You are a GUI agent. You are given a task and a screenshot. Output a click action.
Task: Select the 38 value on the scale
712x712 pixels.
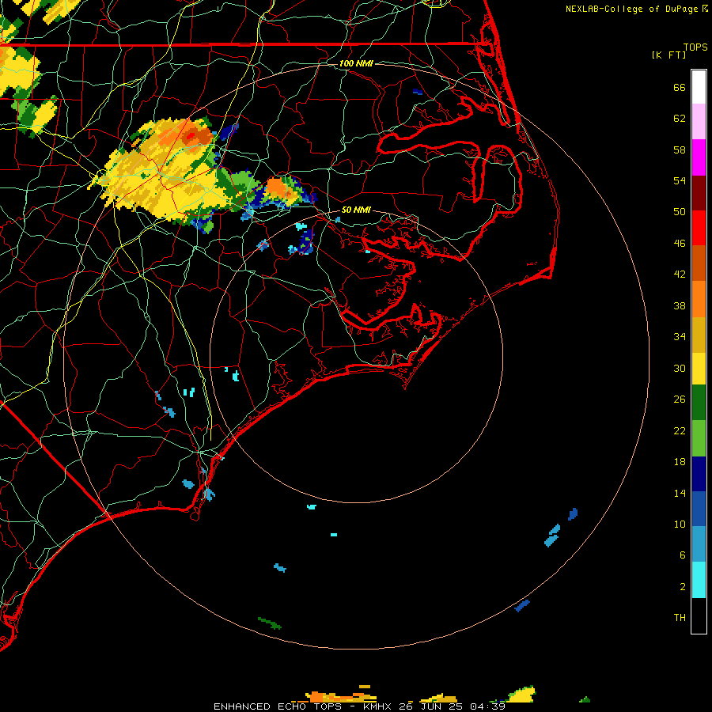pos(680,306)
